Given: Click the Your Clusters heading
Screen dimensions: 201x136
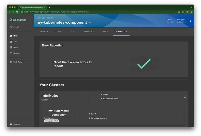Looking at the screenshot, I should [x=52, y=85].
